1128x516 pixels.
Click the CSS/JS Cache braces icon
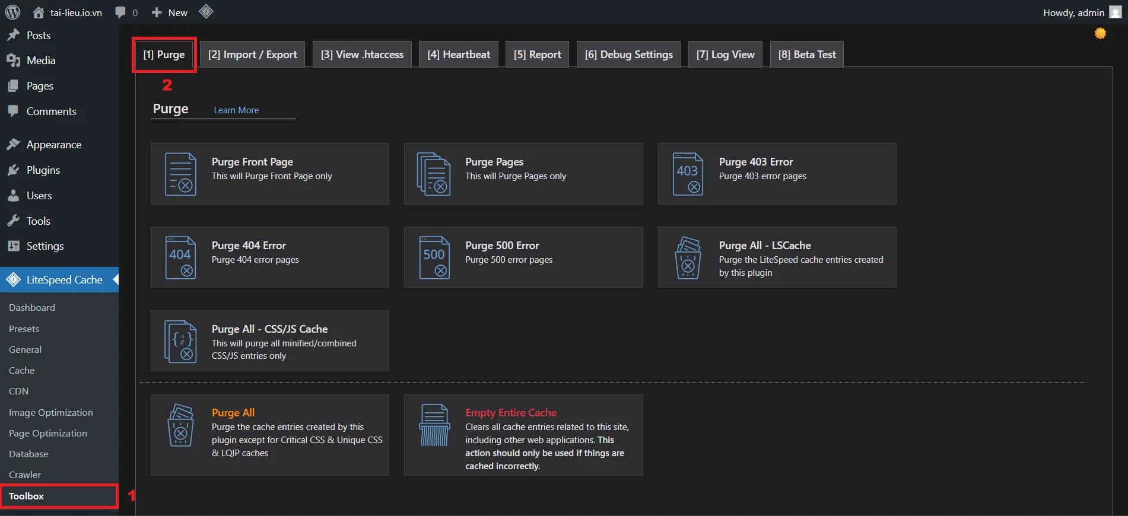coord(180,342)
